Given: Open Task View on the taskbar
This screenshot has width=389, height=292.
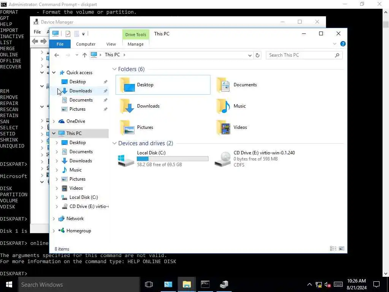Looking at the screenshot, I should 149,284.
